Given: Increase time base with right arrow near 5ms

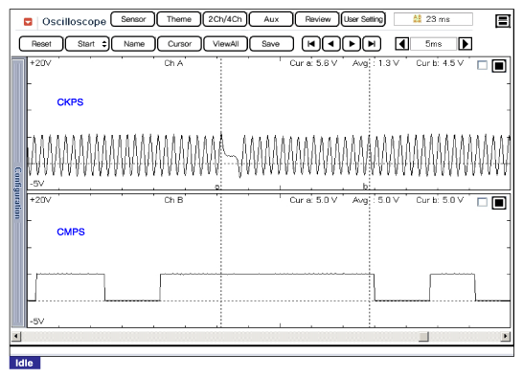Looking at the screenshot, I should [x=466, y=44].
